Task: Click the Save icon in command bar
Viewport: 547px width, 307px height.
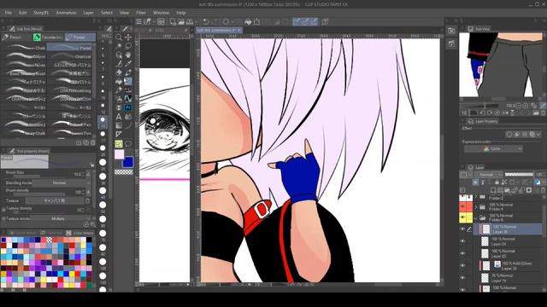Action: tap(190, 22)
